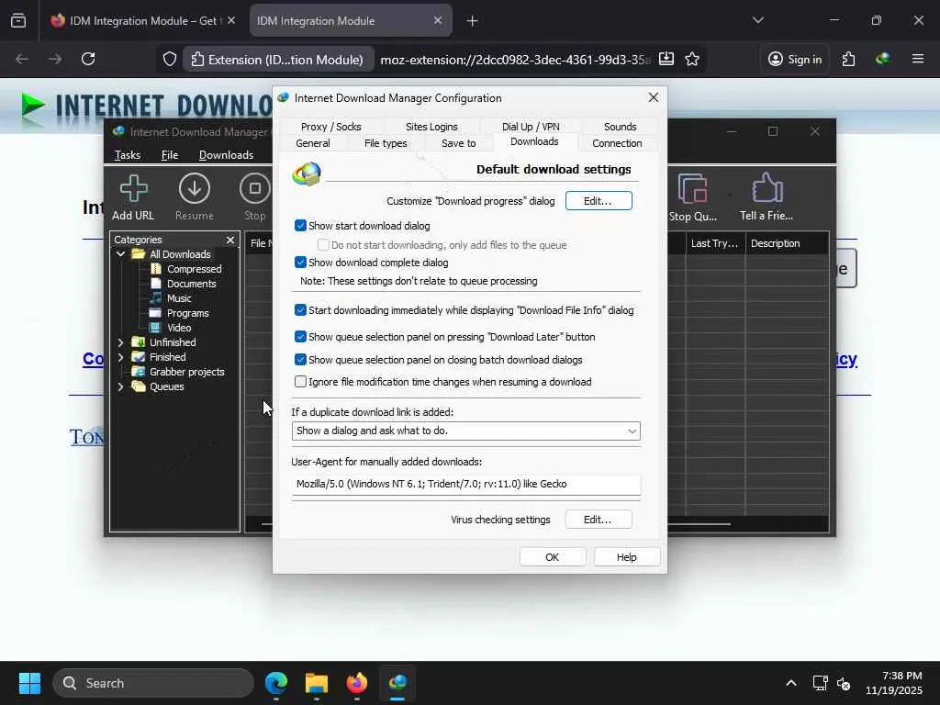Click the Firefox address bar URL
Viewport: 940px width, 705px height.
click(x=516, y=60)
